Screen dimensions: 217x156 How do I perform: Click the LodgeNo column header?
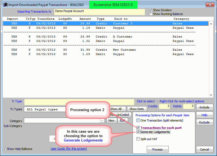point(65,19)
